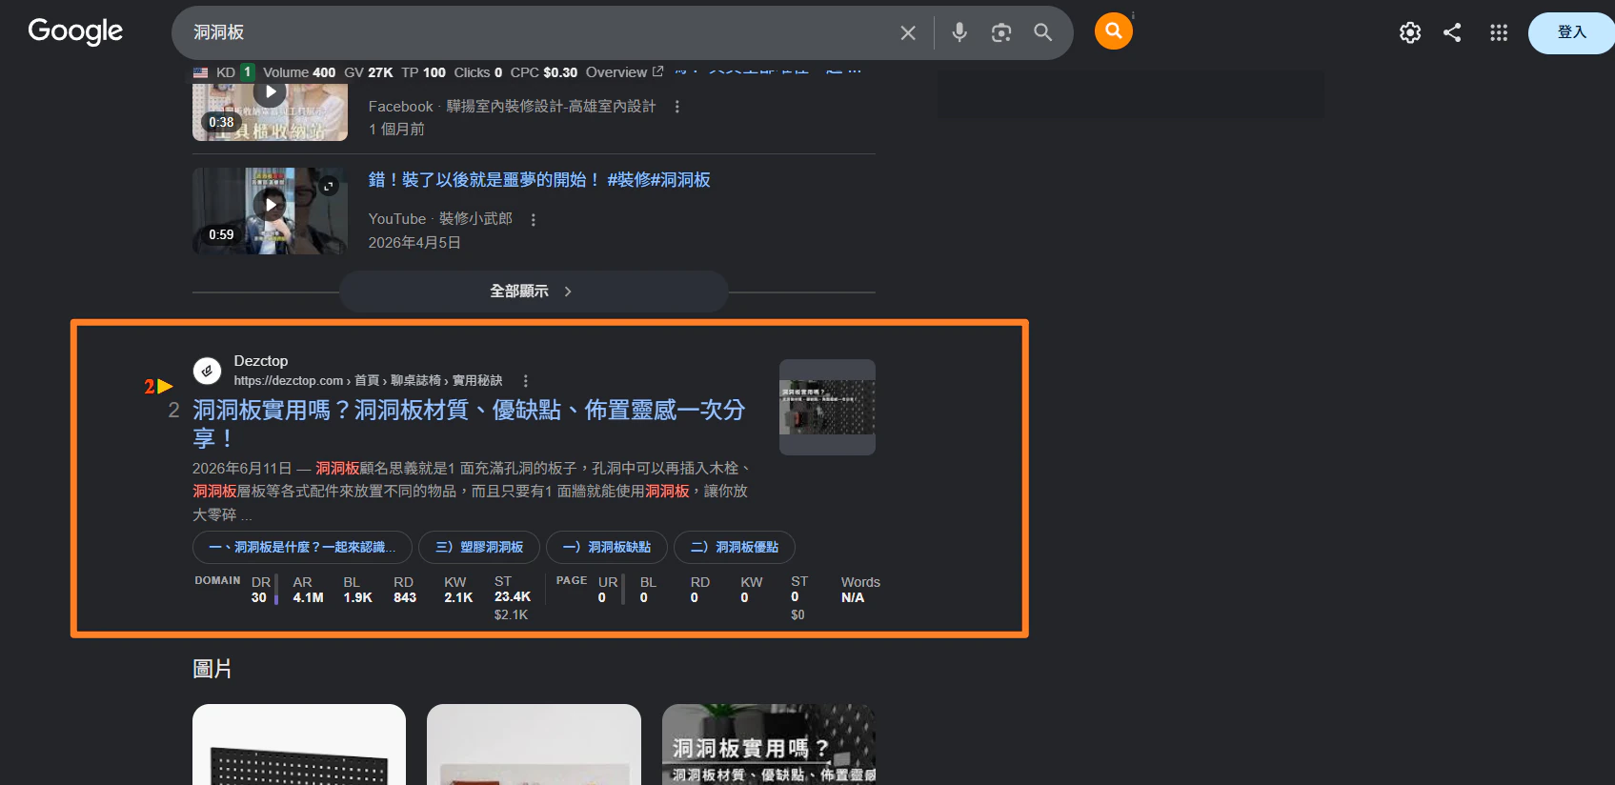Jump to 一、洞洞板是什麼 section chip
The width and height of the screenshot is (1615, 785).
click(x=302, y=547)
